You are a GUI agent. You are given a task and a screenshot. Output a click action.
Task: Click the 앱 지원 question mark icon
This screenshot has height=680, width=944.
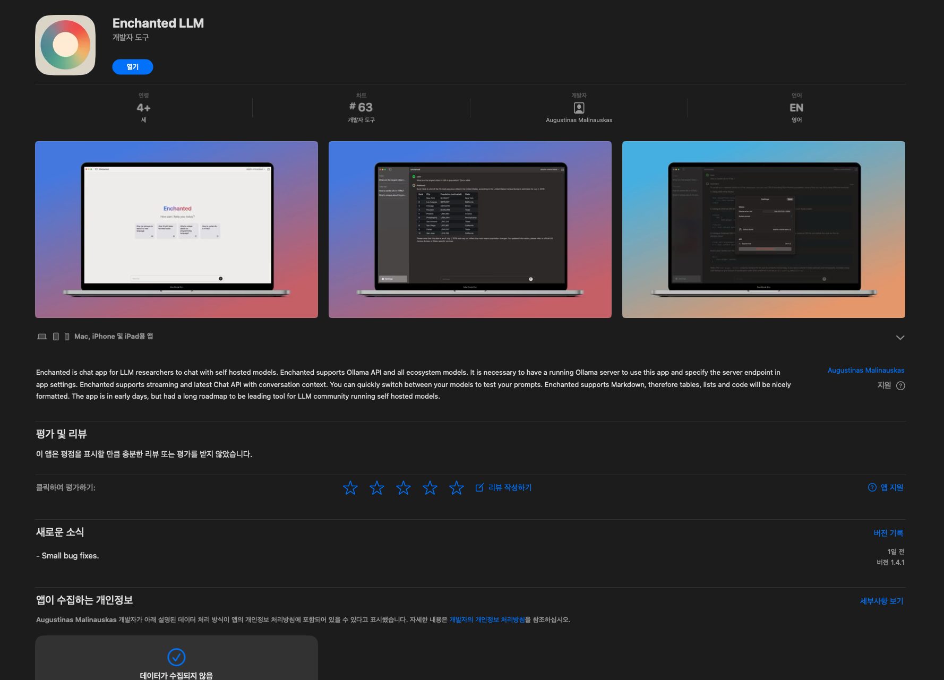tap(872, 488)
